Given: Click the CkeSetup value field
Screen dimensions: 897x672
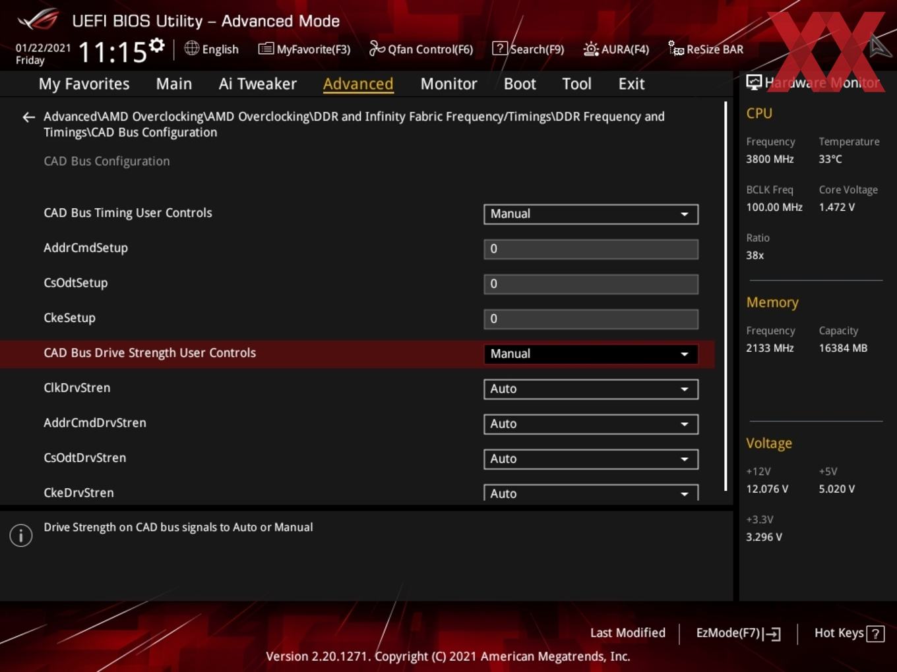Looking at the screenshot, I should (591, 319).
